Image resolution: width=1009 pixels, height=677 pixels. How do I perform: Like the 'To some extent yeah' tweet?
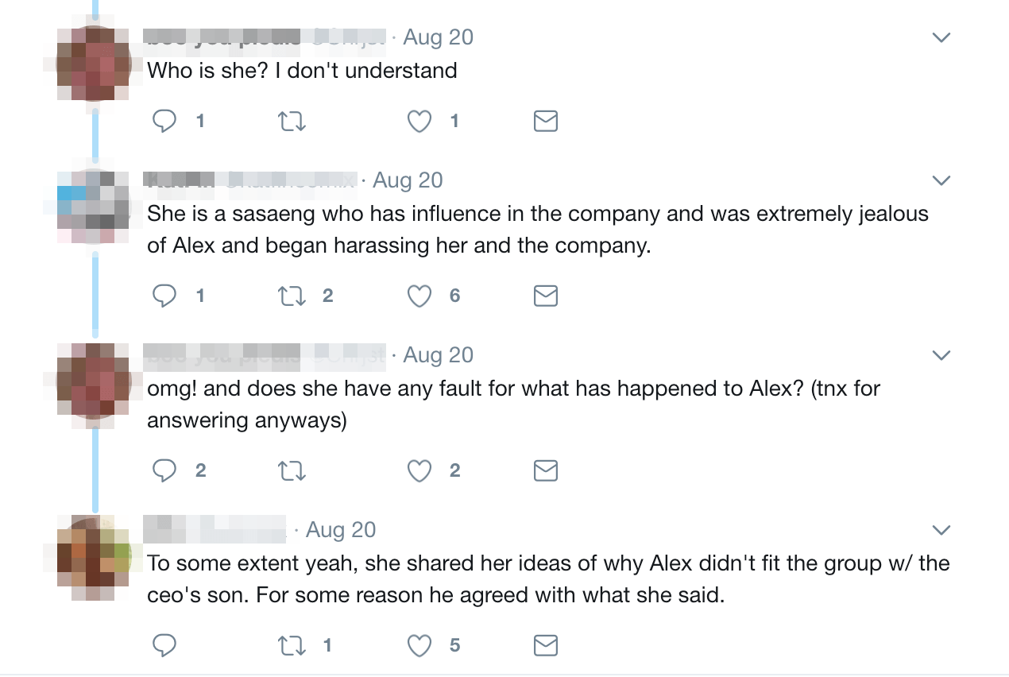[x=419, y=646]
